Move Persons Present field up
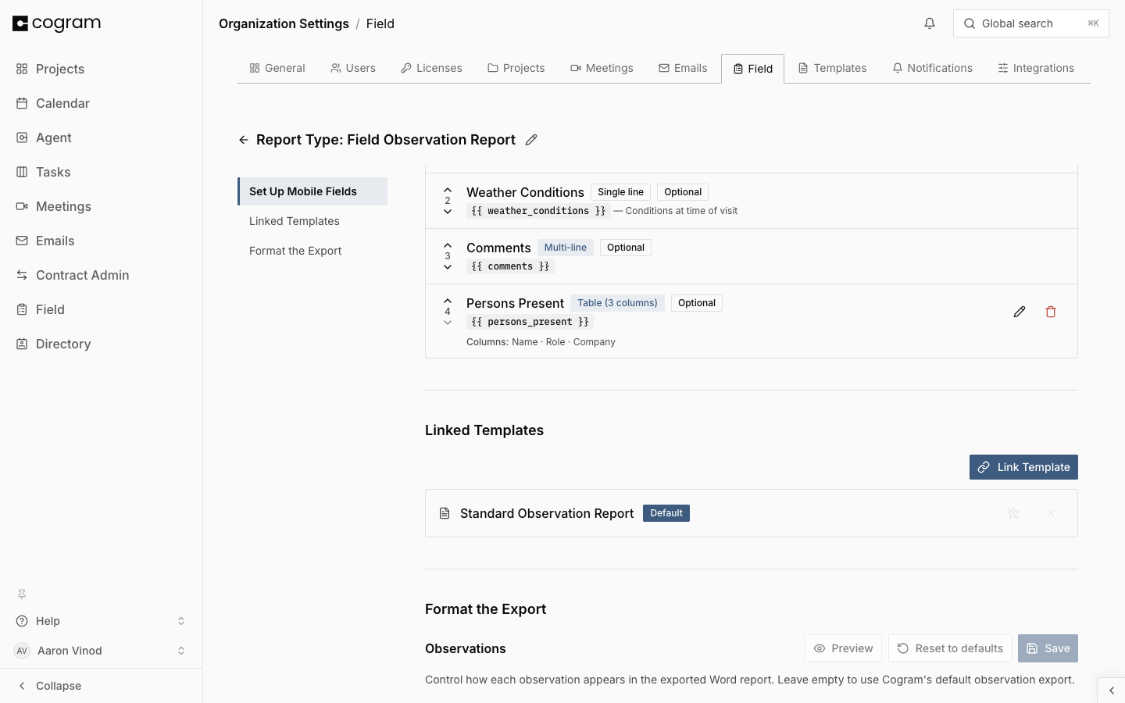Viewport: 1125px width, 703px height. coord(448,301)
